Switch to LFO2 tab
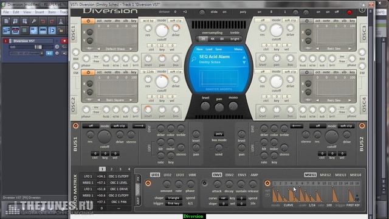The width and height of the screenshot is (389, 219). (168, 175)
